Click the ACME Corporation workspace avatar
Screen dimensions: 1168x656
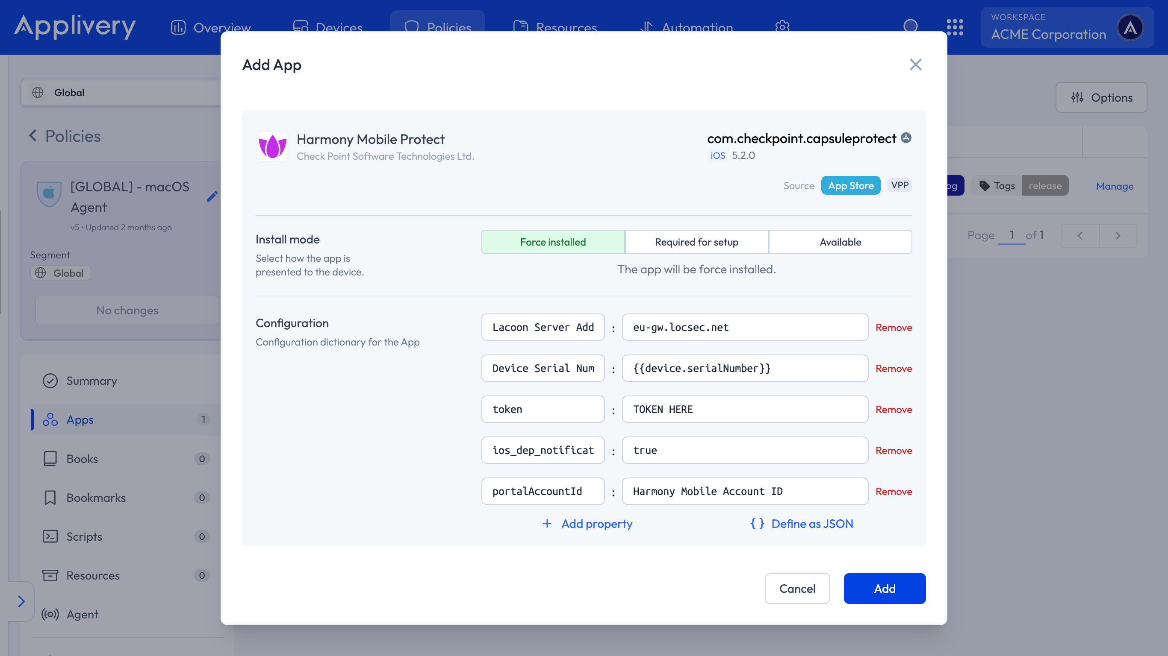coord(1130,27)
